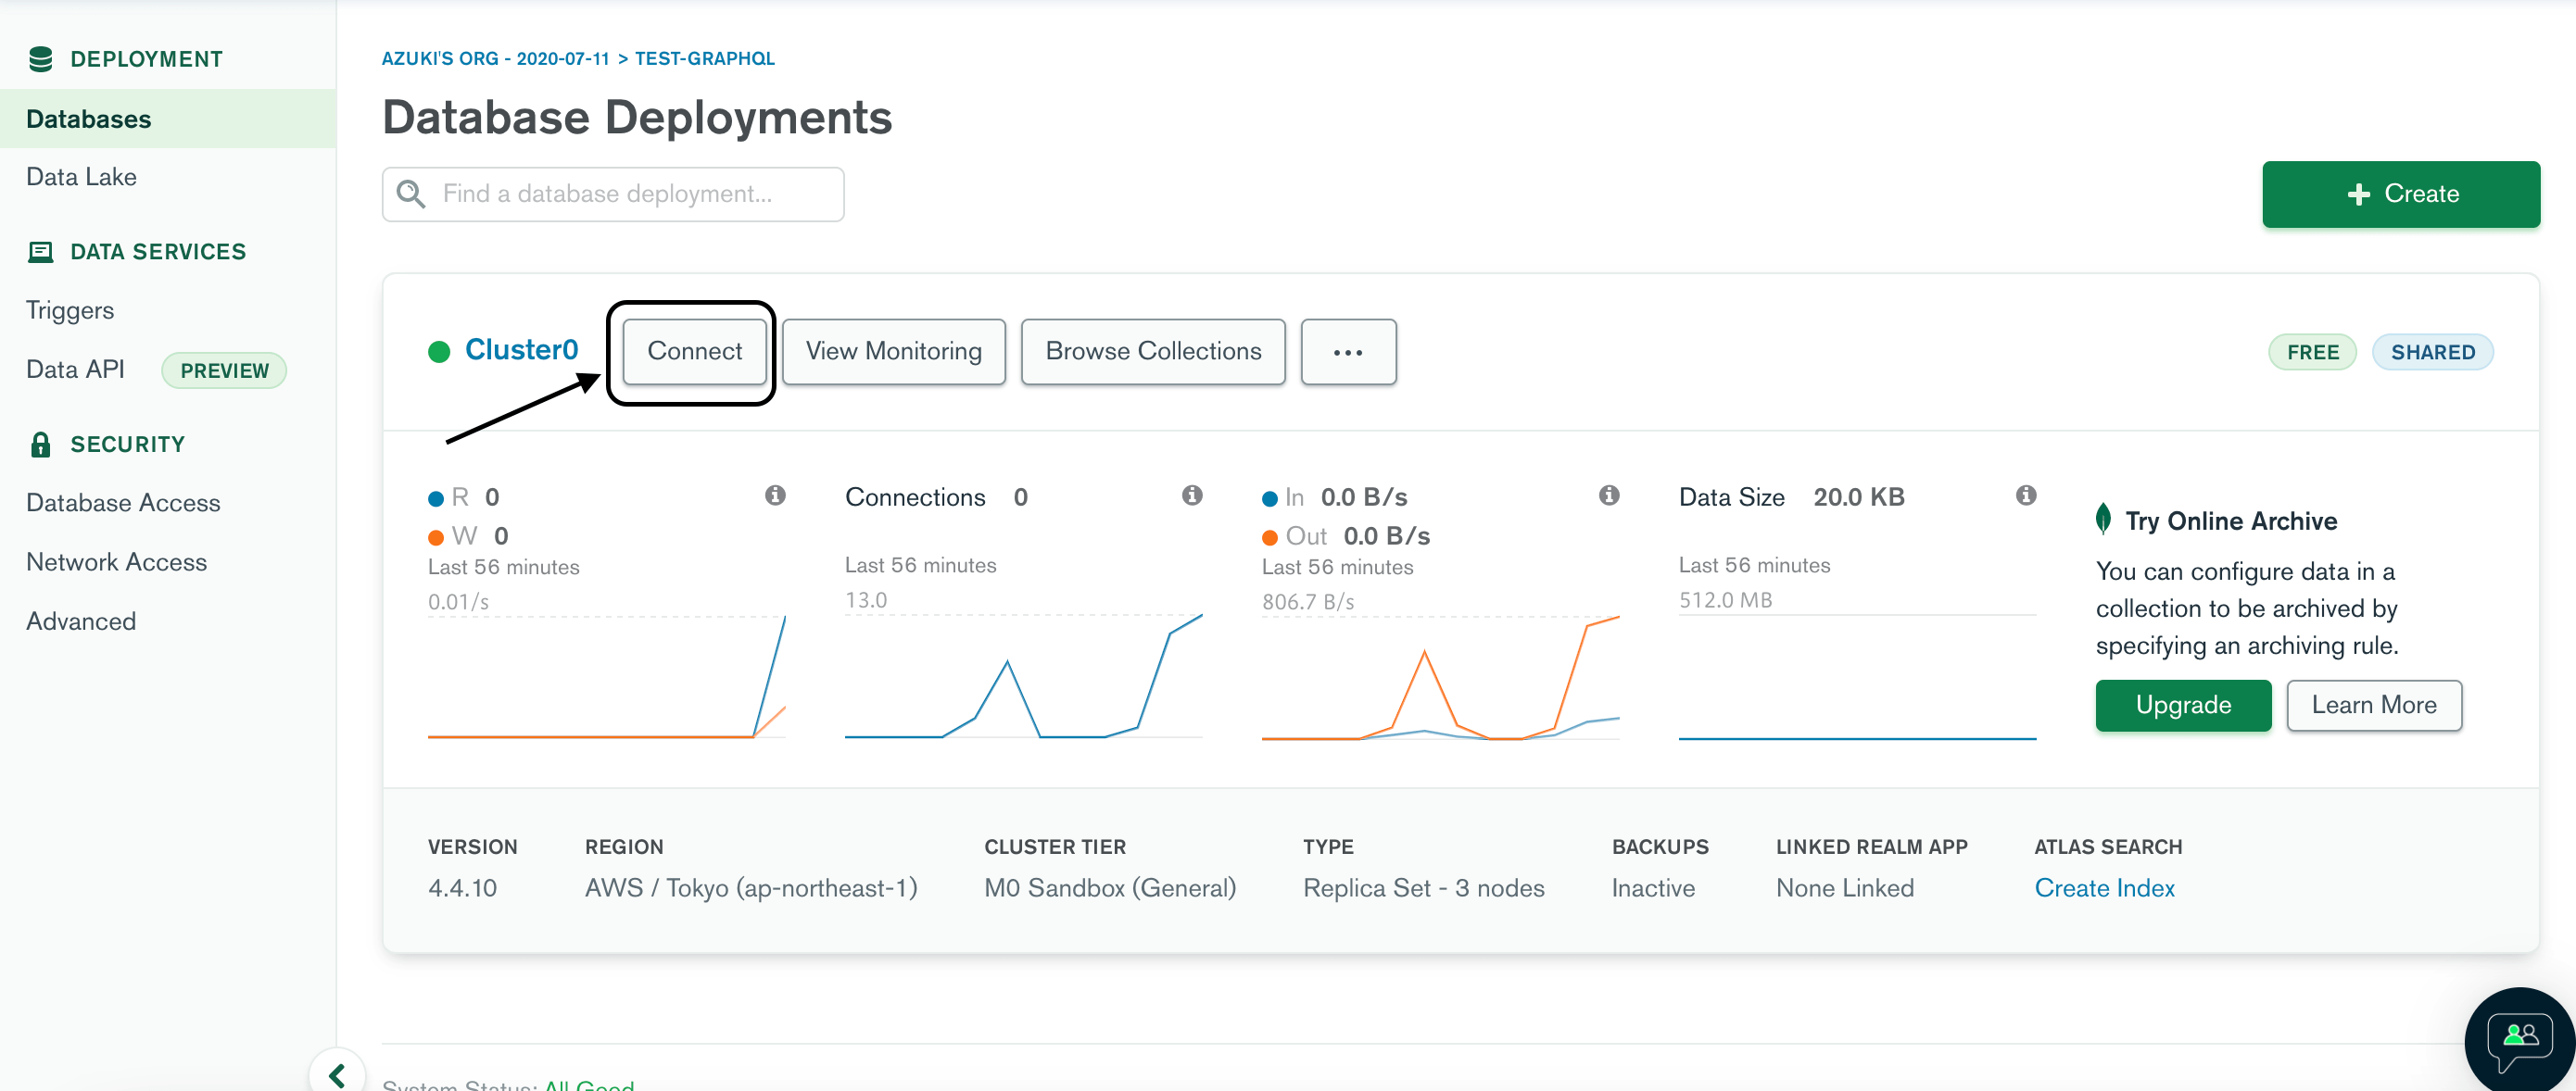Viewport: 2576px width, 1091px height.
Task: Click the Inactive backups value
Action: point(1653,888)
